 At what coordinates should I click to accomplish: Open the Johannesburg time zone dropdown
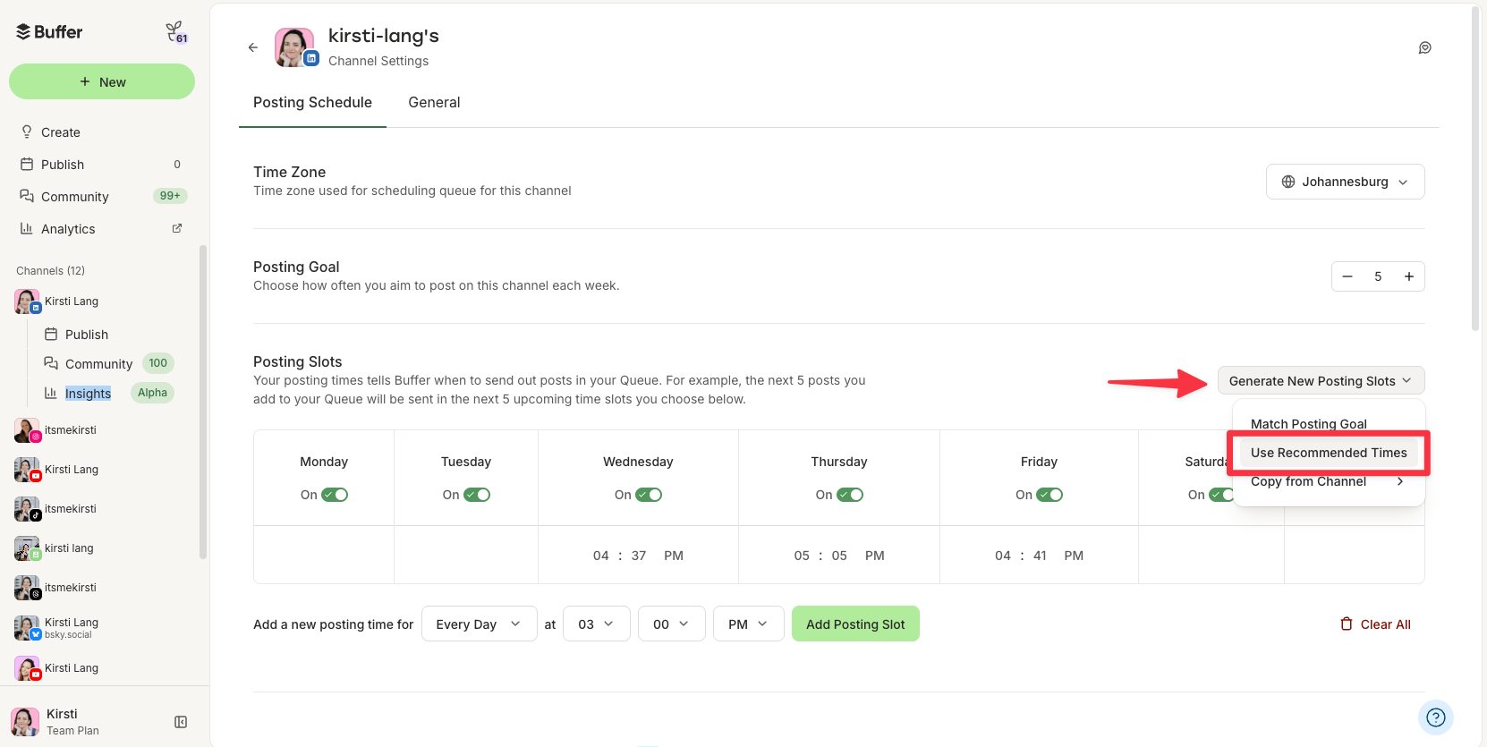coord(1346,182)
